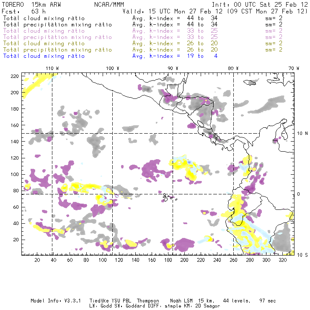Select the "140" tick label on the vertical axis
This screenshot has height=310, width=310.
(x=15, y=142)
